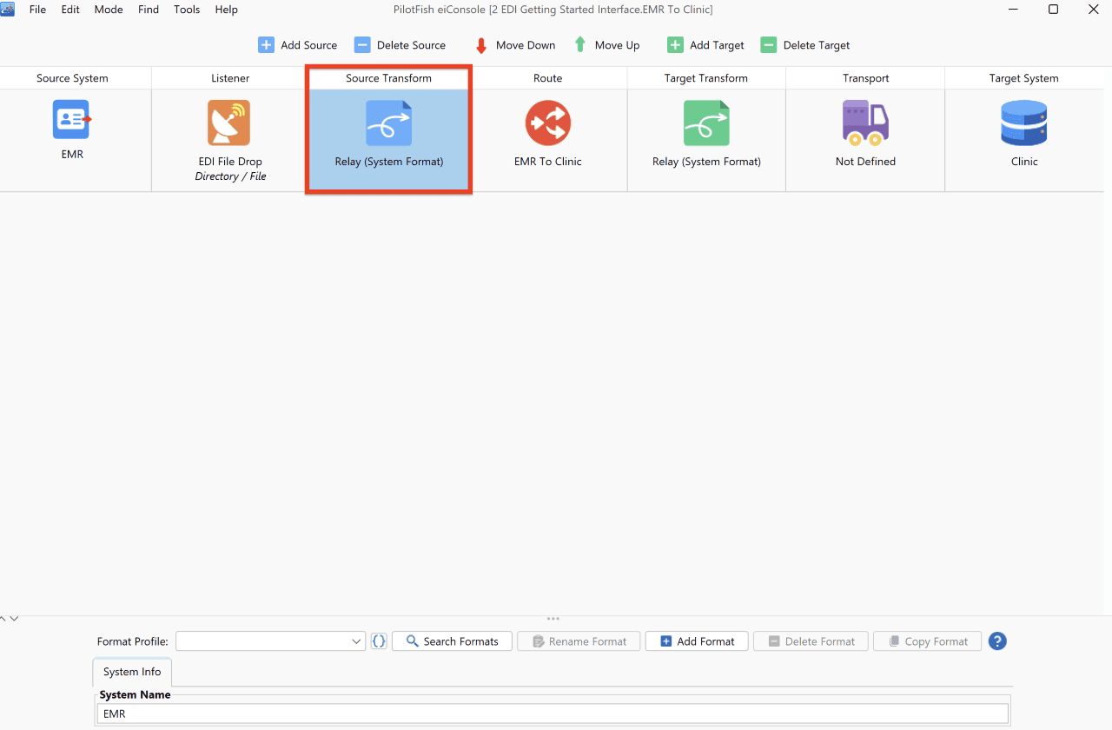Click the PilotFish app icon in title bar
The image size is (1112, 730).
point(8,10)
